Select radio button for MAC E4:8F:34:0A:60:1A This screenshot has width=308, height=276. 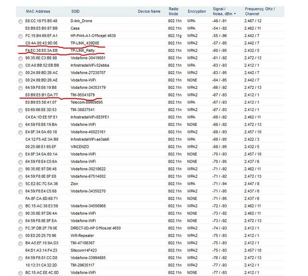tap(20, 155)
